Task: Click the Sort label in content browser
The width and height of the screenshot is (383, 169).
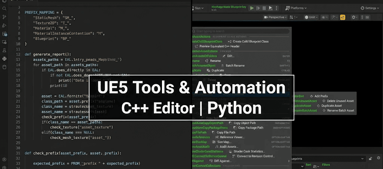Action: click(309, 165)
